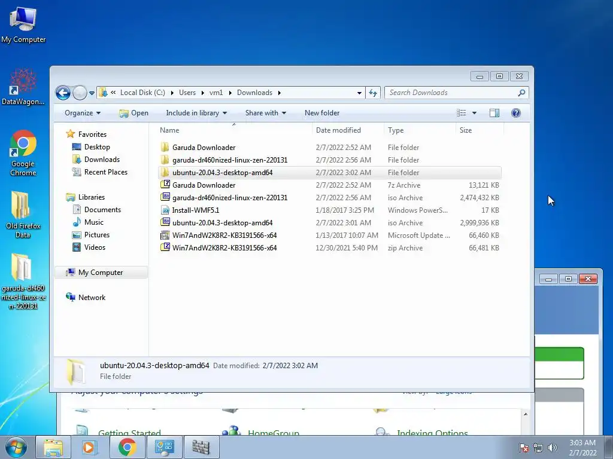Screen dimensions: 613x459
Task: Sort by the Date modified column header
Action: tap(348, 130)
